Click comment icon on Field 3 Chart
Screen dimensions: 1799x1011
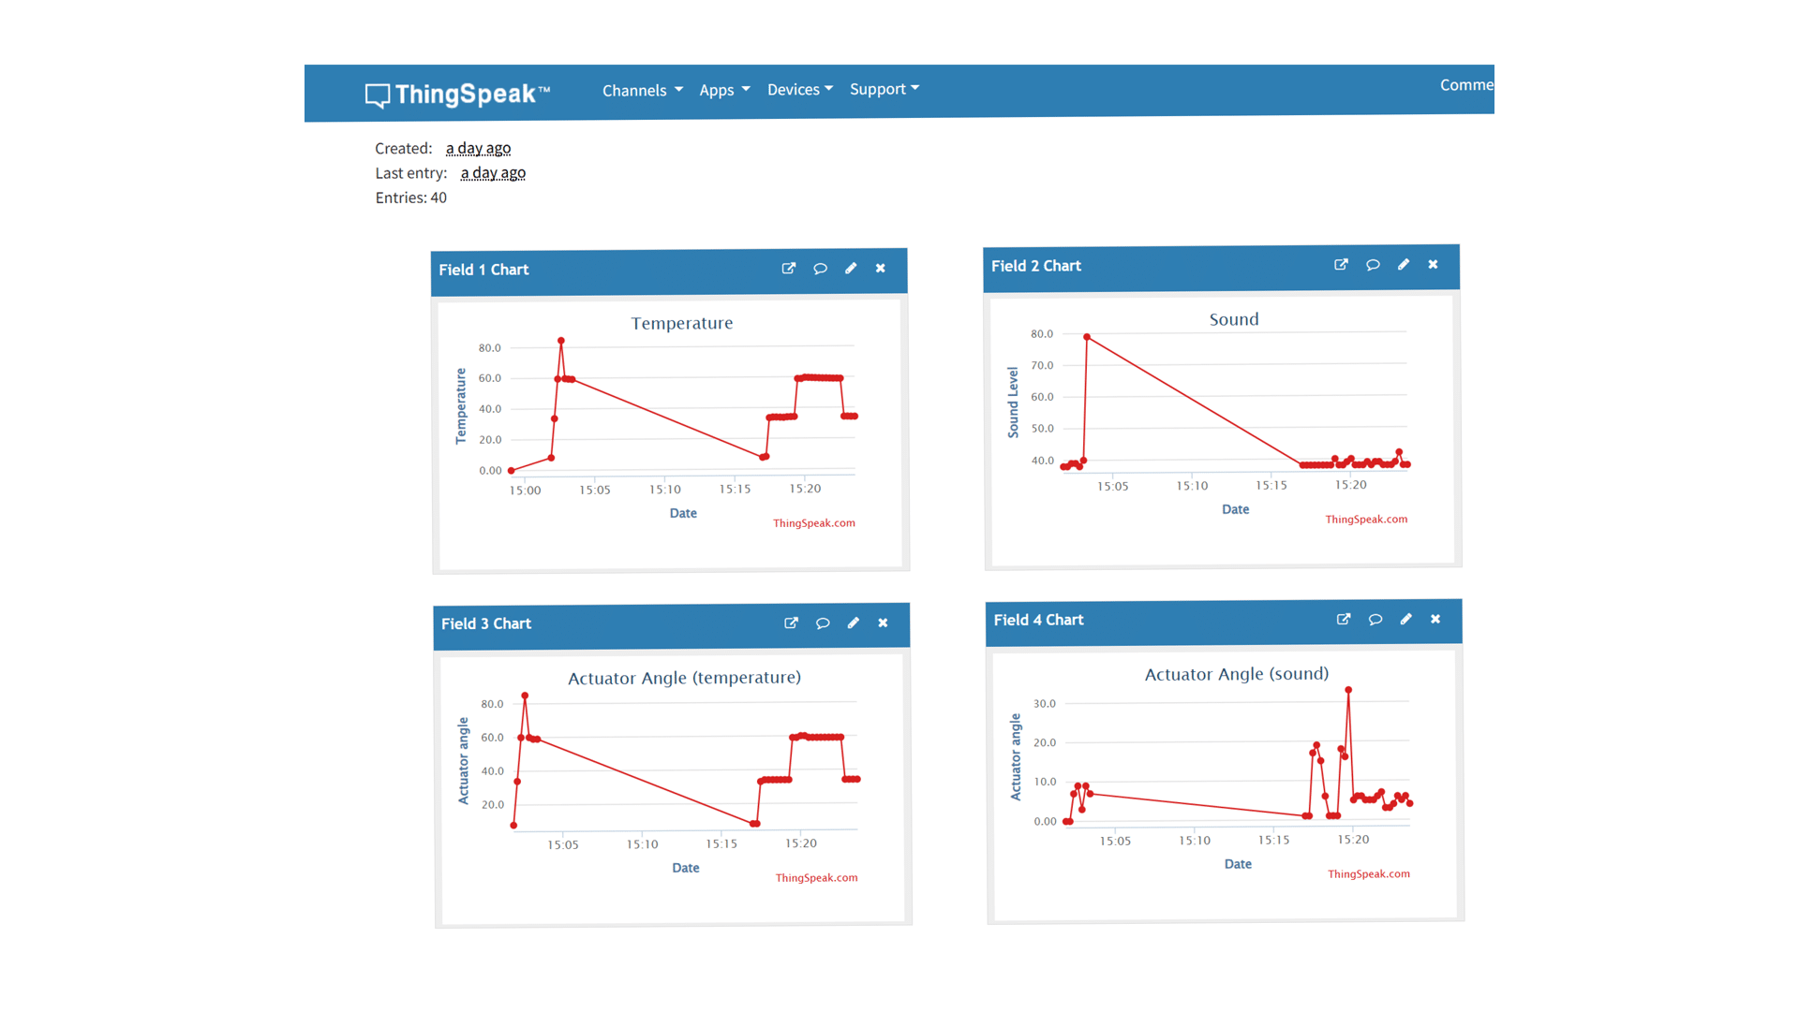pyautogui.click(x=823, y=623)
